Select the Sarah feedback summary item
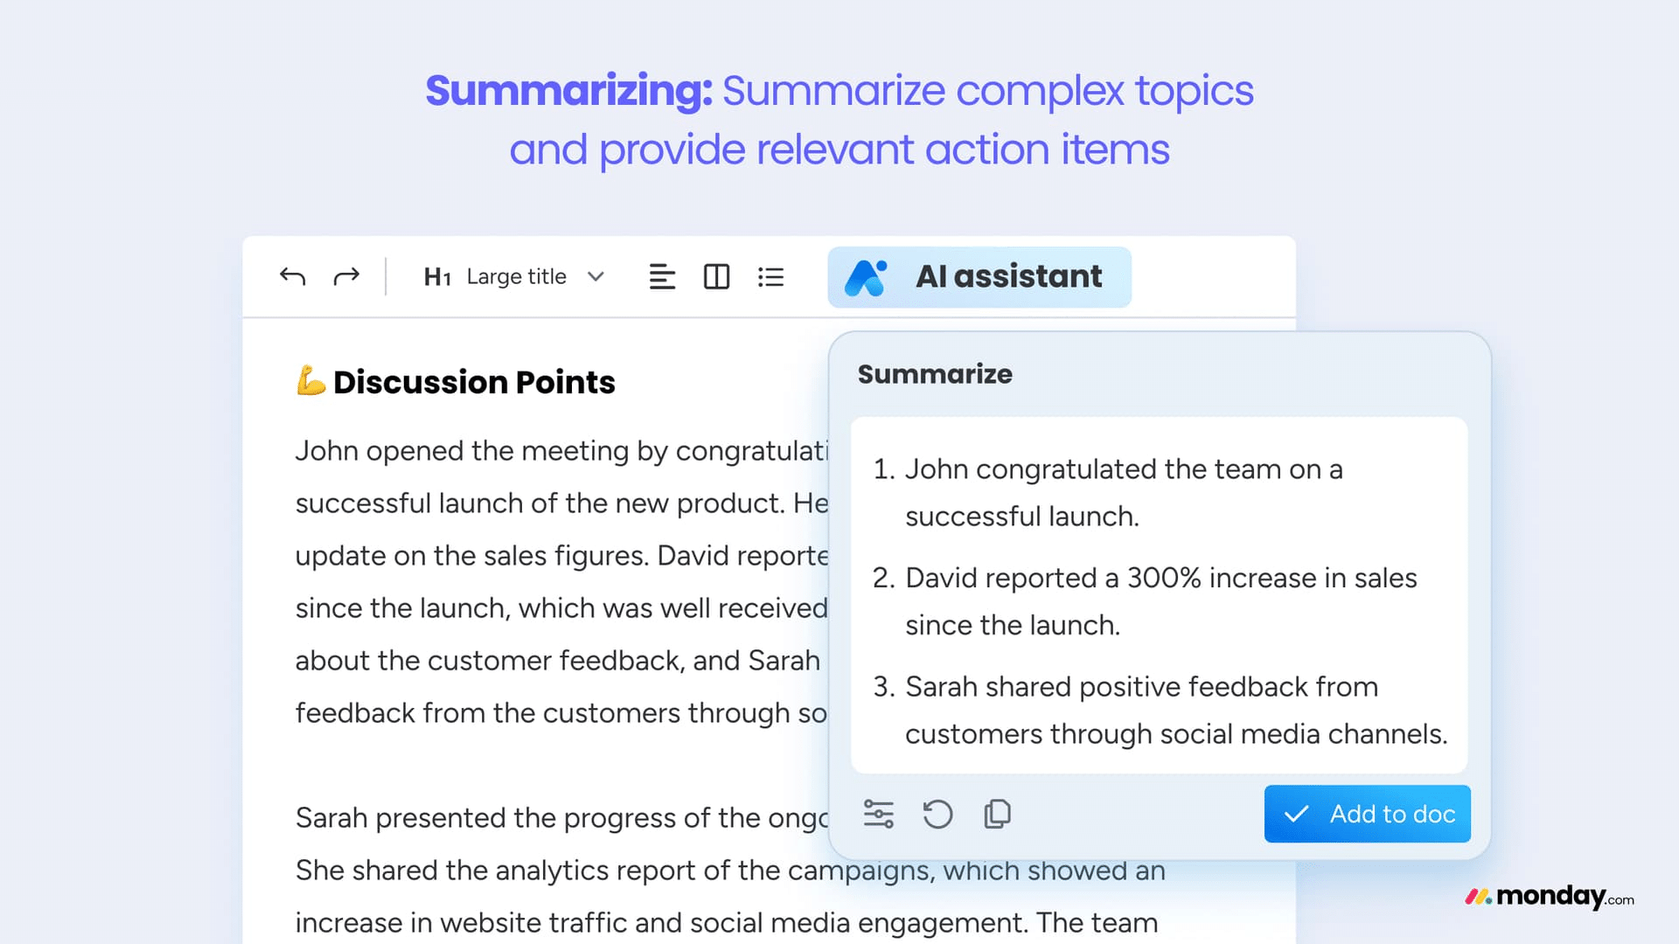Image resolution: width=1679 pixels, height=944 pixels. [1160, 710]
